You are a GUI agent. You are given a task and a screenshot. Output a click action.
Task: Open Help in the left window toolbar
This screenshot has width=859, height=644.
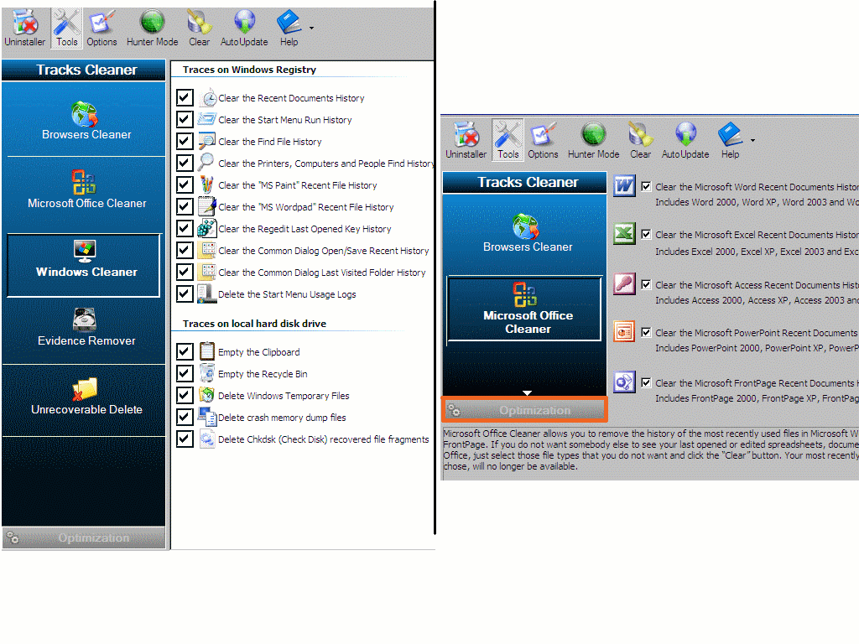click(289, 29)
